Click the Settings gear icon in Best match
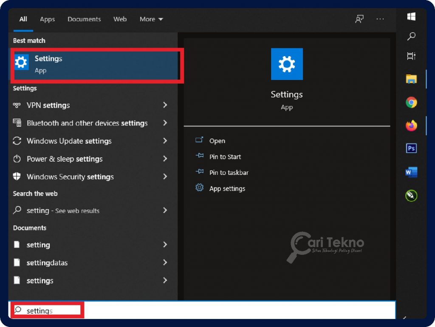 (x=21, y=62)
